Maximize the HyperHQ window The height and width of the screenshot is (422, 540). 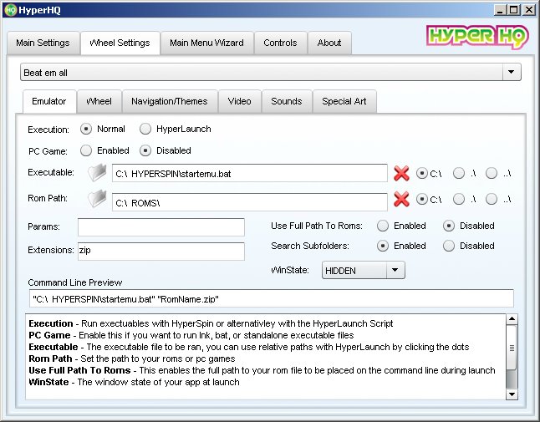pyautogui.click(x=513, y=10)
